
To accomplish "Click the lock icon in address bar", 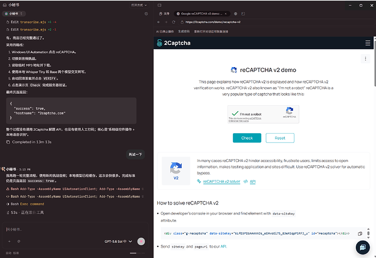I will tap(182, 22).
